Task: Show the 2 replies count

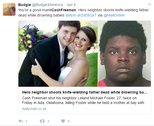Action: pyautogui.click(x=26, y=121)
